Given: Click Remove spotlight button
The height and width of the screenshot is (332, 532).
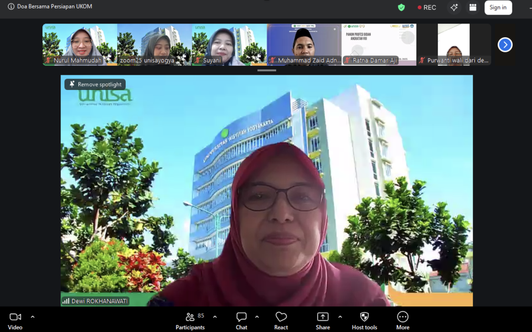Looking at the screenshot, I should click(95, 85).
